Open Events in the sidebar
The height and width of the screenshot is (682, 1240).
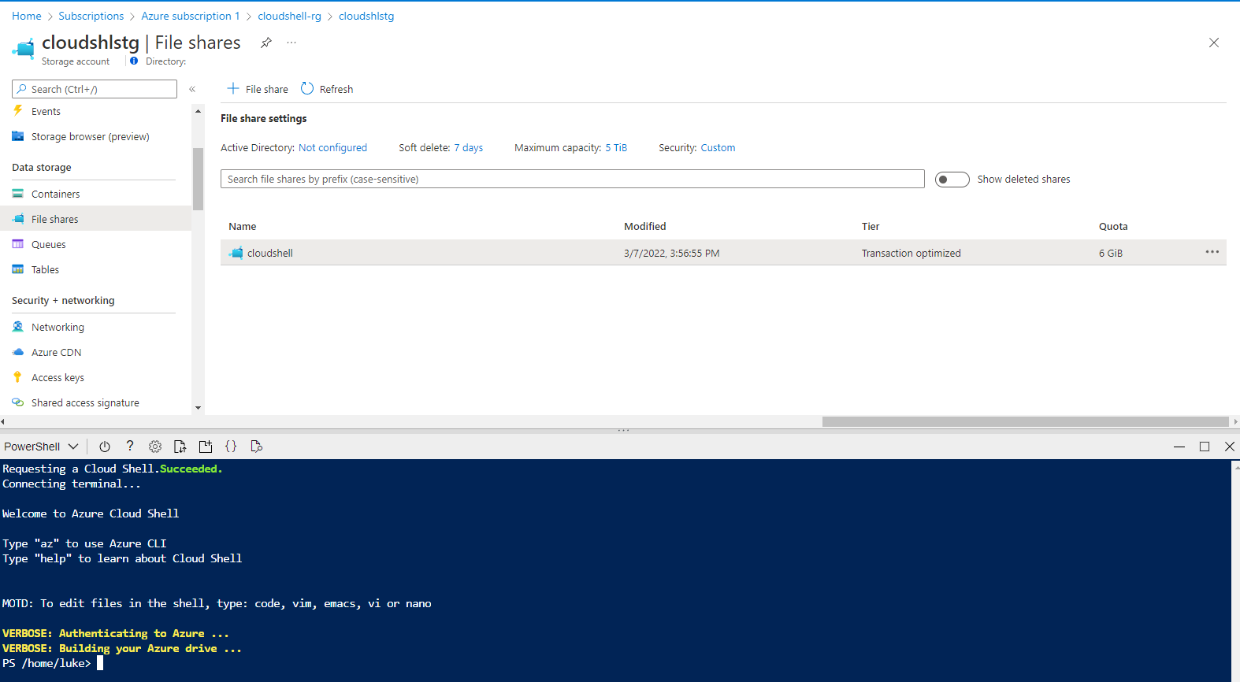pos(46,112)
